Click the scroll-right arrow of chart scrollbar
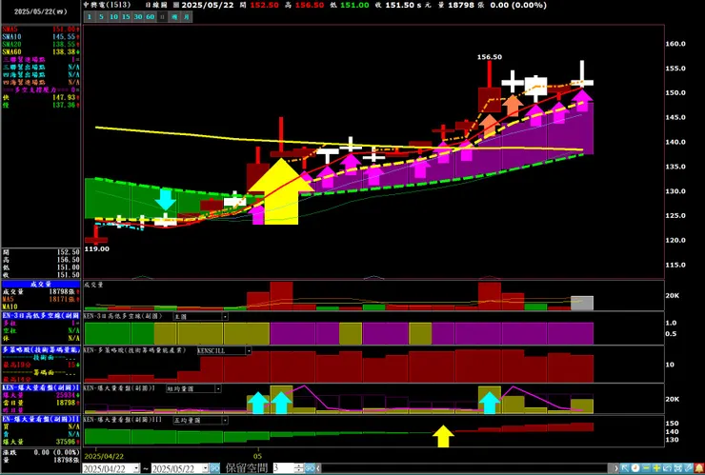Image resolution: width=705 pixels, height=475 pixels. click(x=616, y=468)
